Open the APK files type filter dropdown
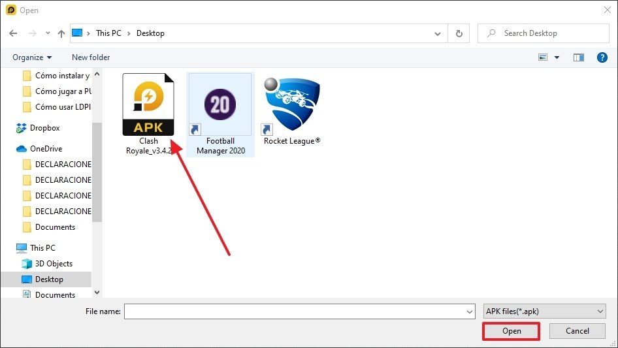Viewport: 618px width, 348px height. [x=544, y=311]
